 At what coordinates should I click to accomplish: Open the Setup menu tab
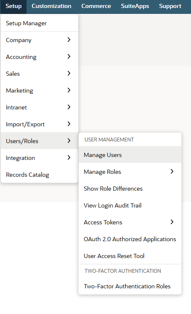click(13, 6)
